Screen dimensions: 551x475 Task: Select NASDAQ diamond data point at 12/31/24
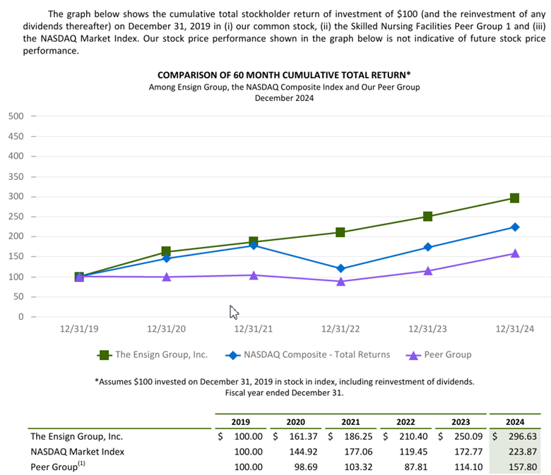[515, 227]
